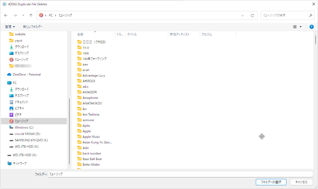Select the aomune folder
The height and width of the screenshot is (189, 318).
coord(86,120)
